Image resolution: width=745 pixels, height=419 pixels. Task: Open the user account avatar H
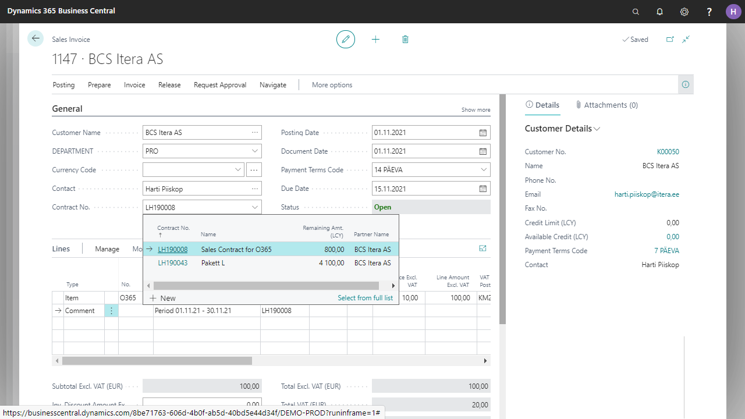(733, 12)
